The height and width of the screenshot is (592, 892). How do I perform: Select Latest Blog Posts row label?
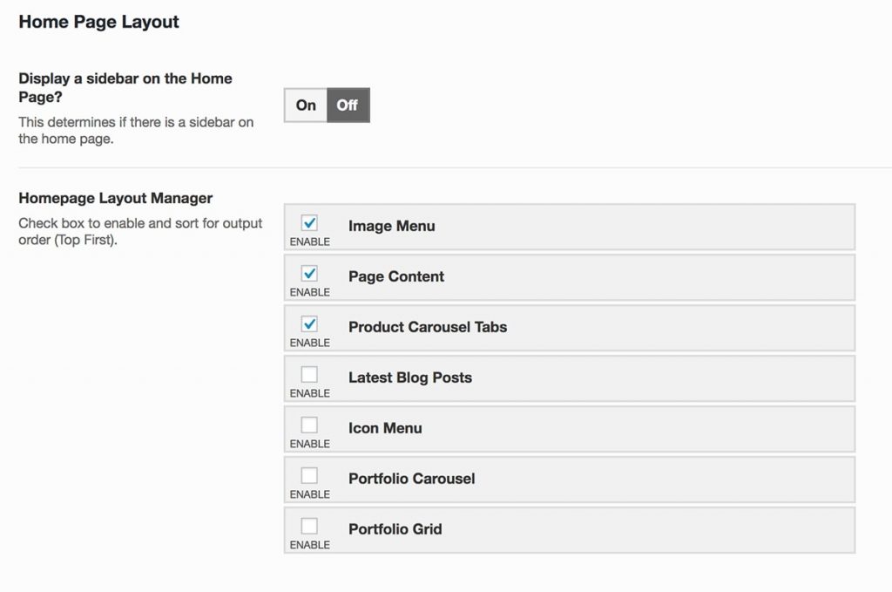pyautogui.click(x=409, y=378)
